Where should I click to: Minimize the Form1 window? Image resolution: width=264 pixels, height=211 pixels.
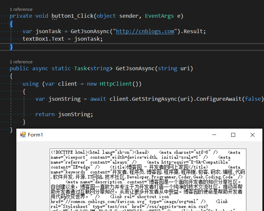coord(214,135)
